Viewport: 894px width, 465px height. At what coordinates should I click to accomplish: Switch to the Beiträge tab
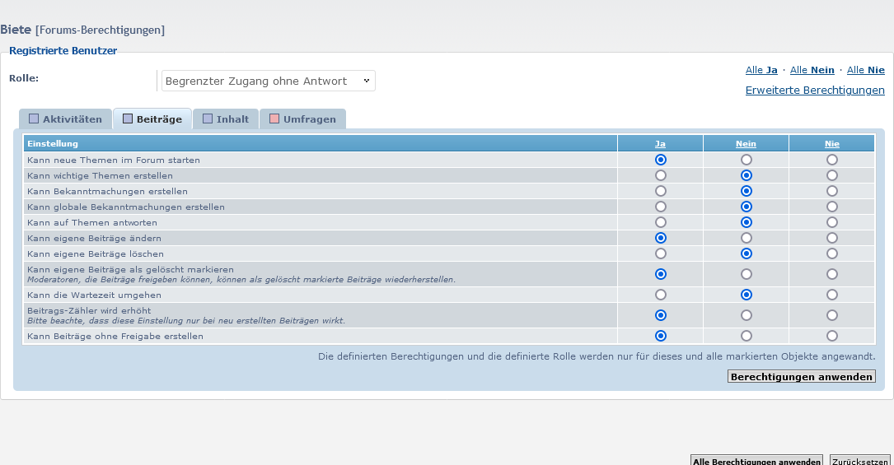tap(152, 119)
